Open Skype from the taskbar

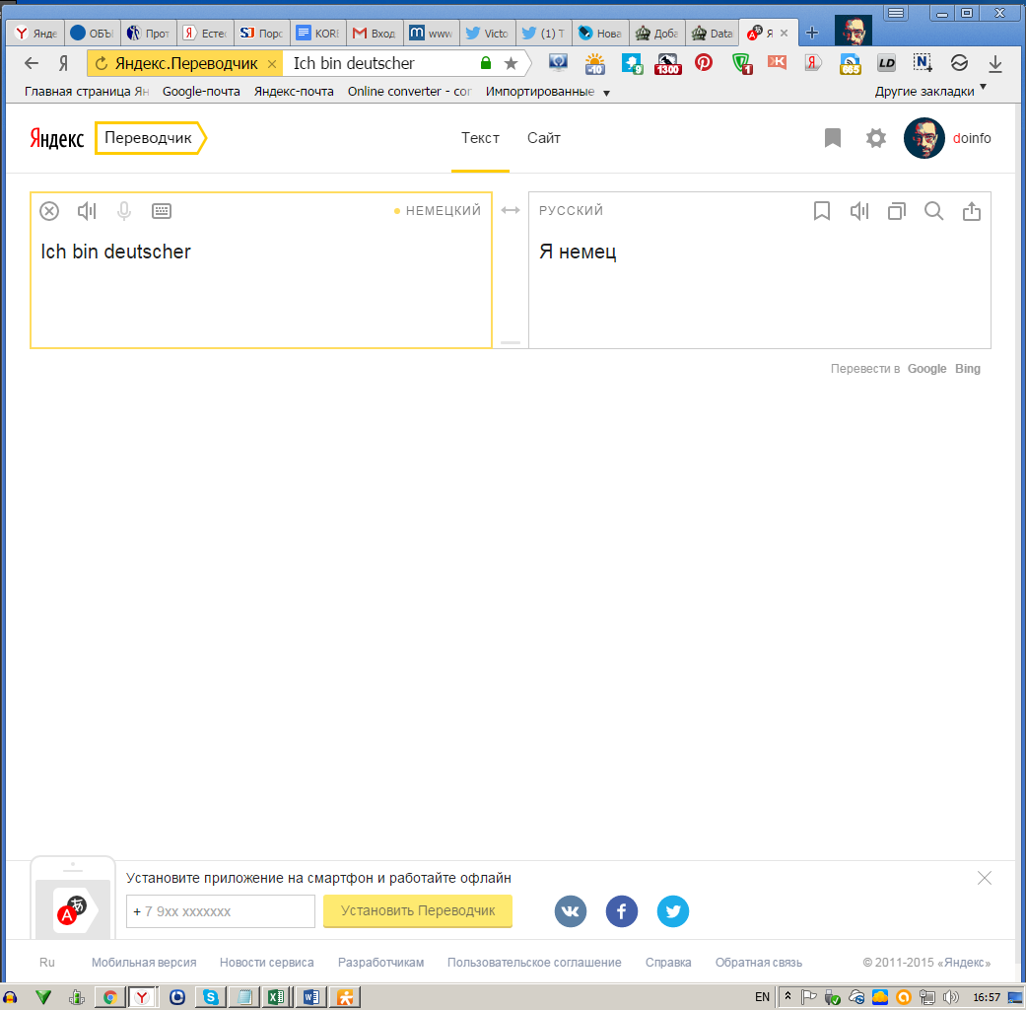click(x=211, y=997)
